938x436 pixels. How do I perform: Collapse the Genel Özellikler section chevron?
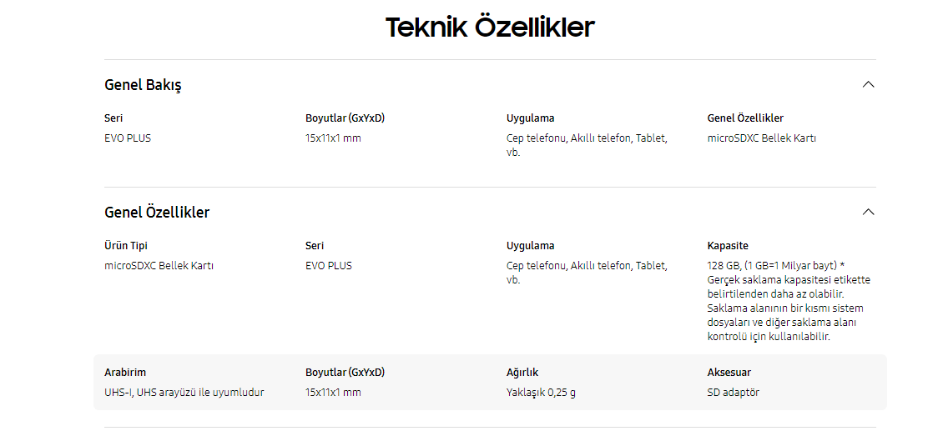868,212
